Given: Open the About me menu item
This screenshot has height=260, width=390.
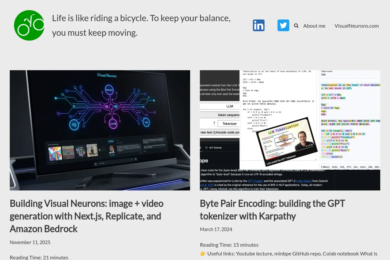Looking at the screenshot, I should coord(314,26).
